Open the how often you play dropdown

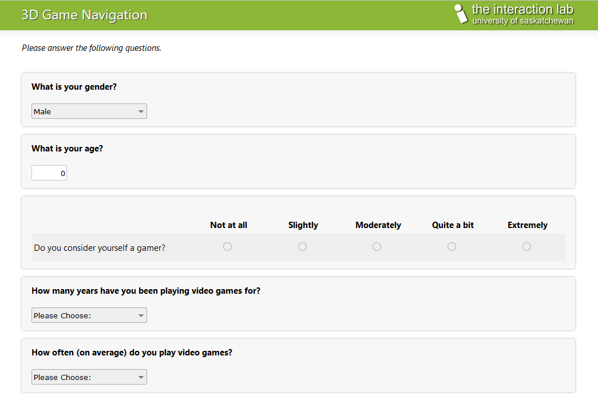pos(89,377)
